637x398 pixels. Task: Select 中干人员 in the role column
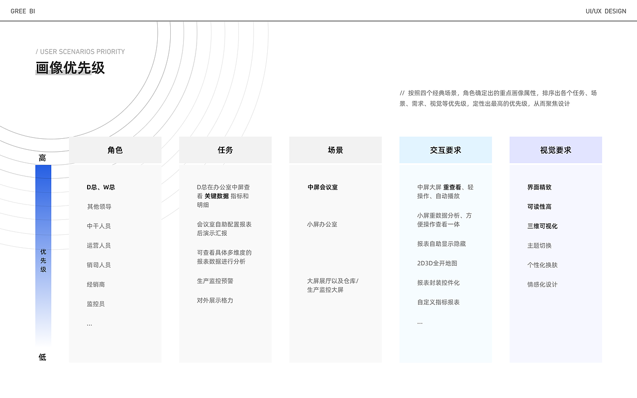98,226
